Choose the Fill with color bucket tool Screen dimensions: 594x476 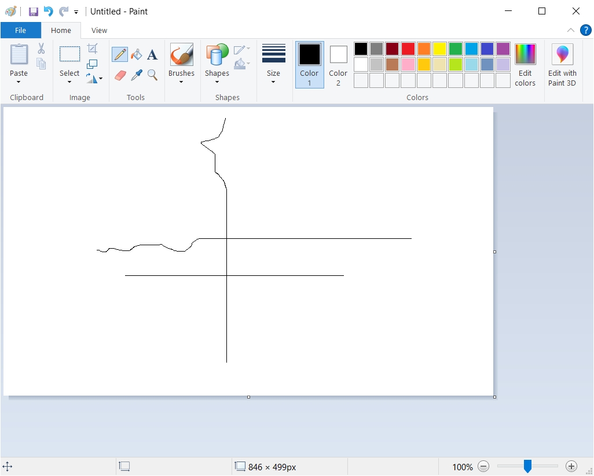click(137, 54)
